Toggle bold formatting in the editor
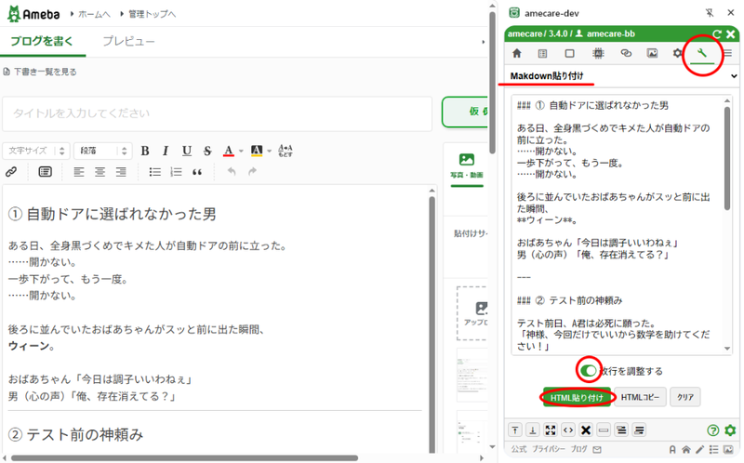 [144, 151]
